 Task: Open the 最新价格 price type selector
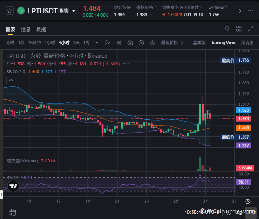click(x=172, y=43)
